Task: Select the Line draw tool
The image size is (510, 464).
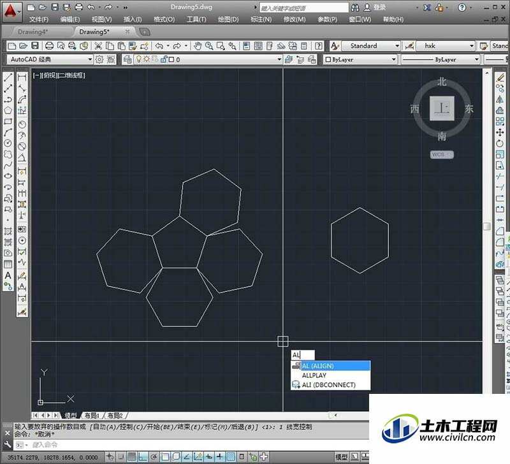Action: [x=8, y=77]
